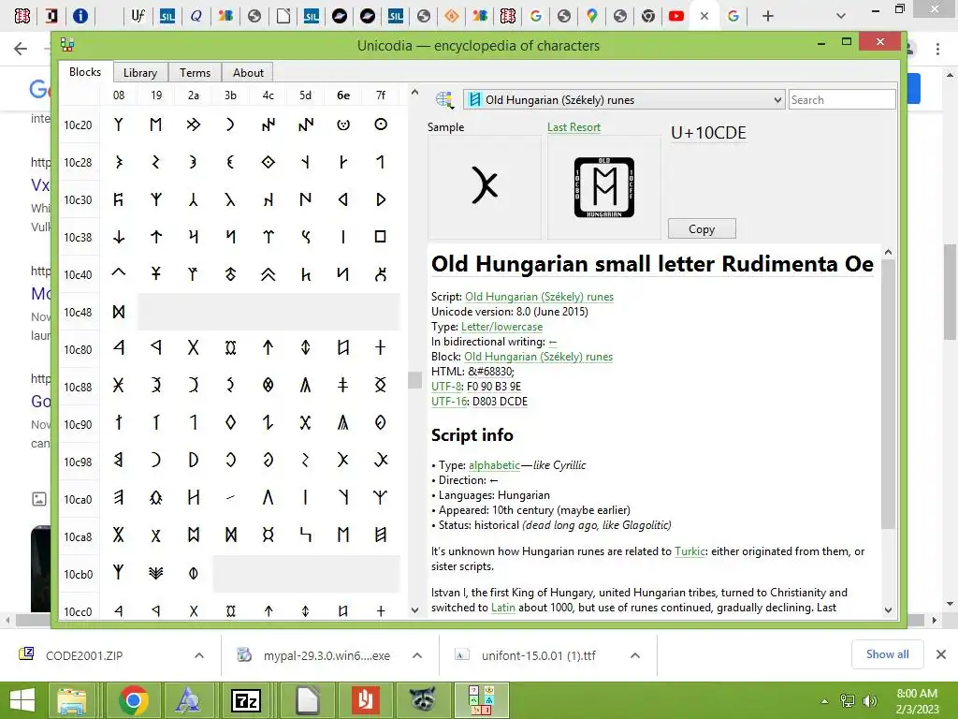Select the 10c48 row's only character
The image size is (958, 719).
pyautogui.click(x=119, y=312)
